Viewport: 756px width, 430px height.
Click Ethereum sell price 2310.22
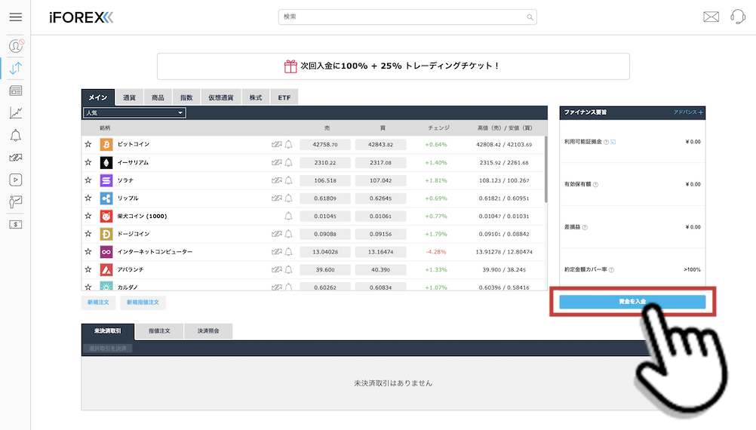tap(325, 162)
